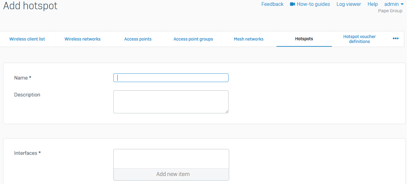Switch to the Wireless client list tab
The height and width of the screenshot is (184, 407).
pos(27,39)
